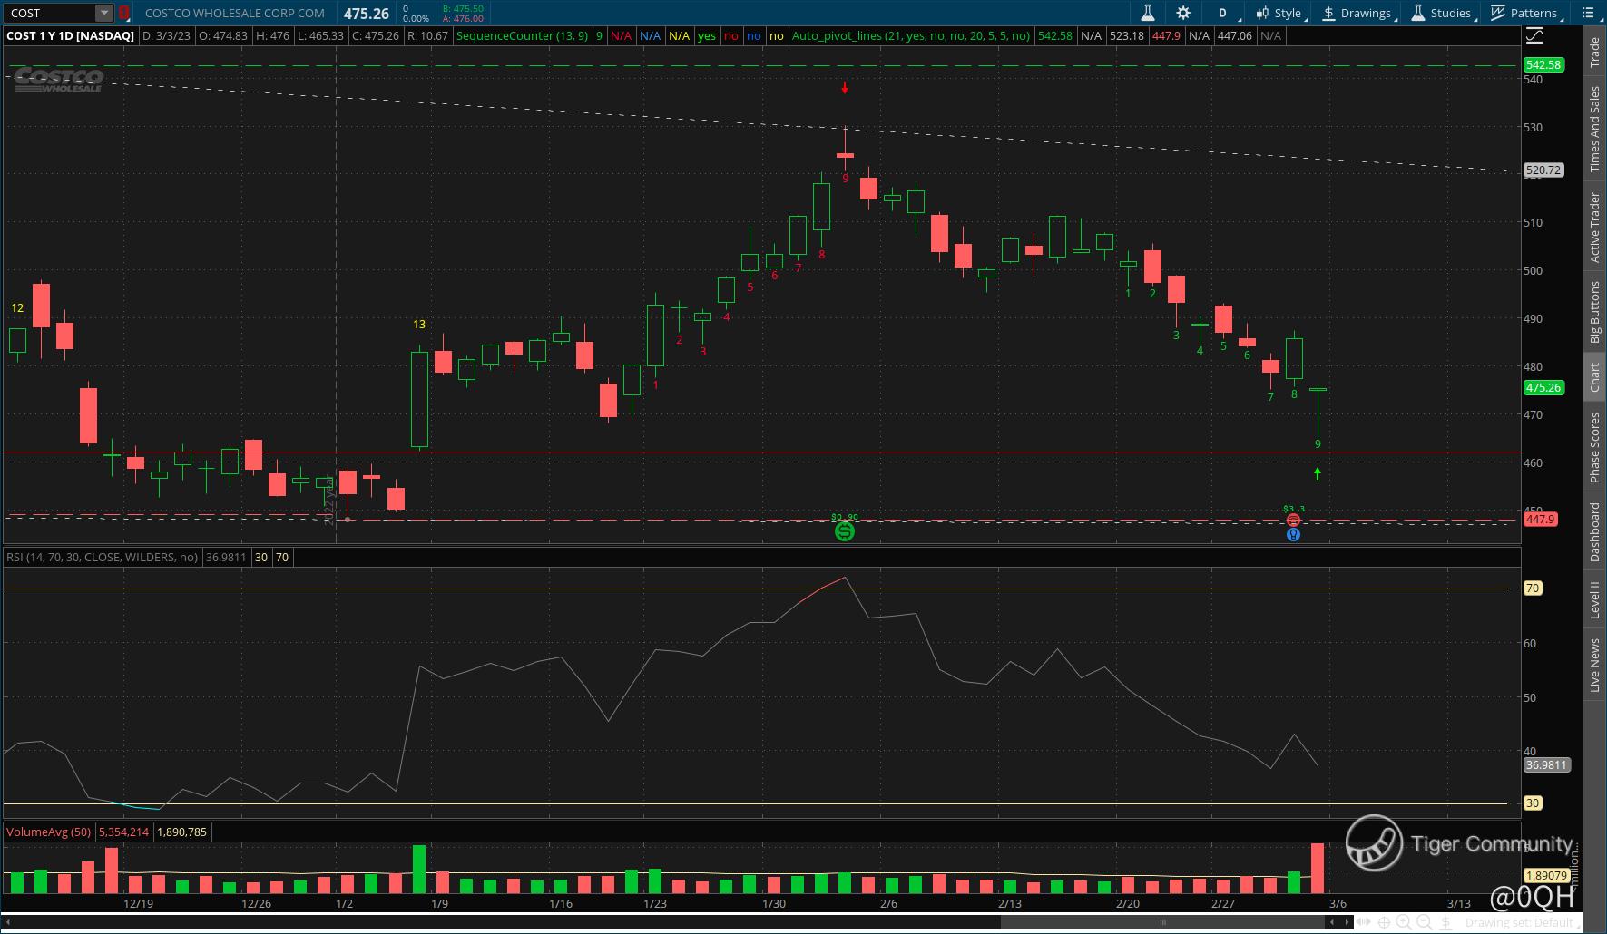Click the scroll right arrow at the chart bottom
The image size is (1607, 934).
click(1348, 922)
